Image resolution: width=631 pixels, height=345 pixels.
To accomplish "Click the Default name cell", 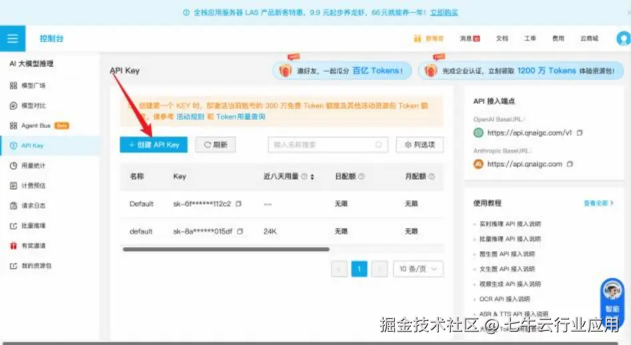I will pyautogui.click(x=141, y=204).
